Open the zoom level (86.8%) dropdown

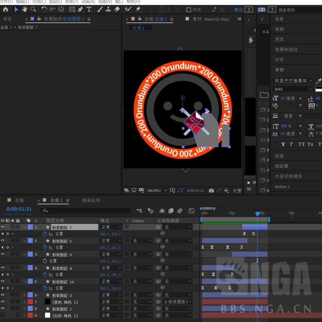coord(157,190)
